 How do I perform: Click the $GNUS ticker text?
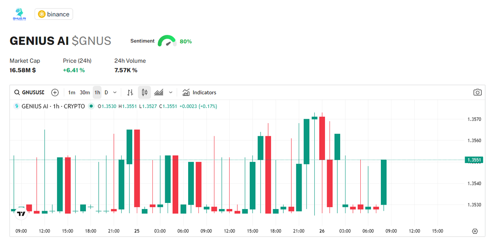coord(91,41)
